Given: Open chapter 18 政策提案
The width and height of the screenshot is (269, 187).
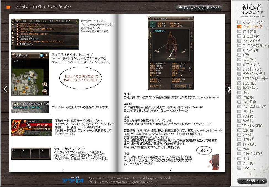Looking at the screenshot, I should point(247,102).
